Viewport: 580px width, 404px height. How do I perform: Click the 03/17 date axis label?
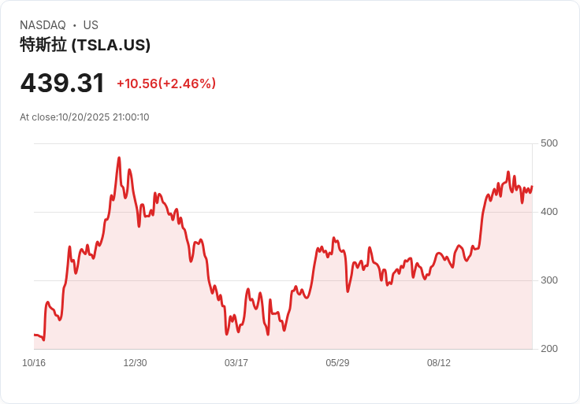point(236,363)
